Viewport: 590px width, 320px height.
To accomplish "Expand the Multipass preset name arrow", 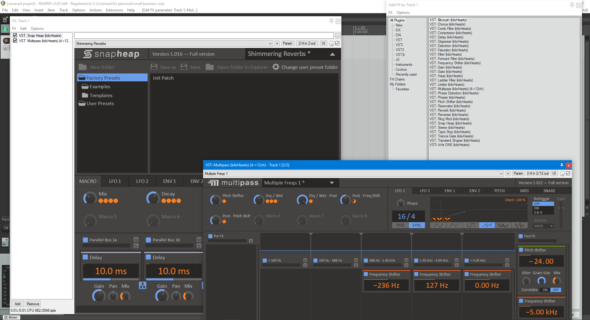I will 332,183.
